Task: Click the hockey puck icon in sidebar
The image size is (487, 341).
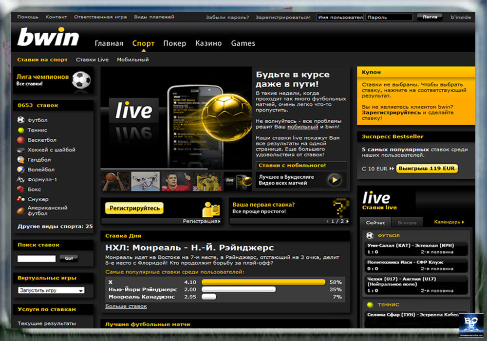Action: (21, 150)
